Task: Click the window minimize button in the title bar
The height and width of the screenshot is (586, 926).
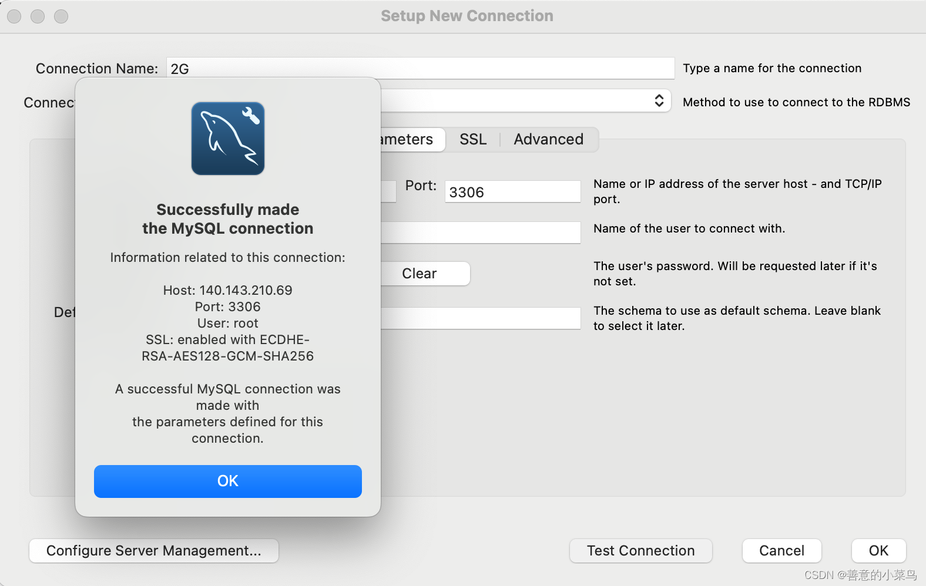Action: tap(38, 16)
